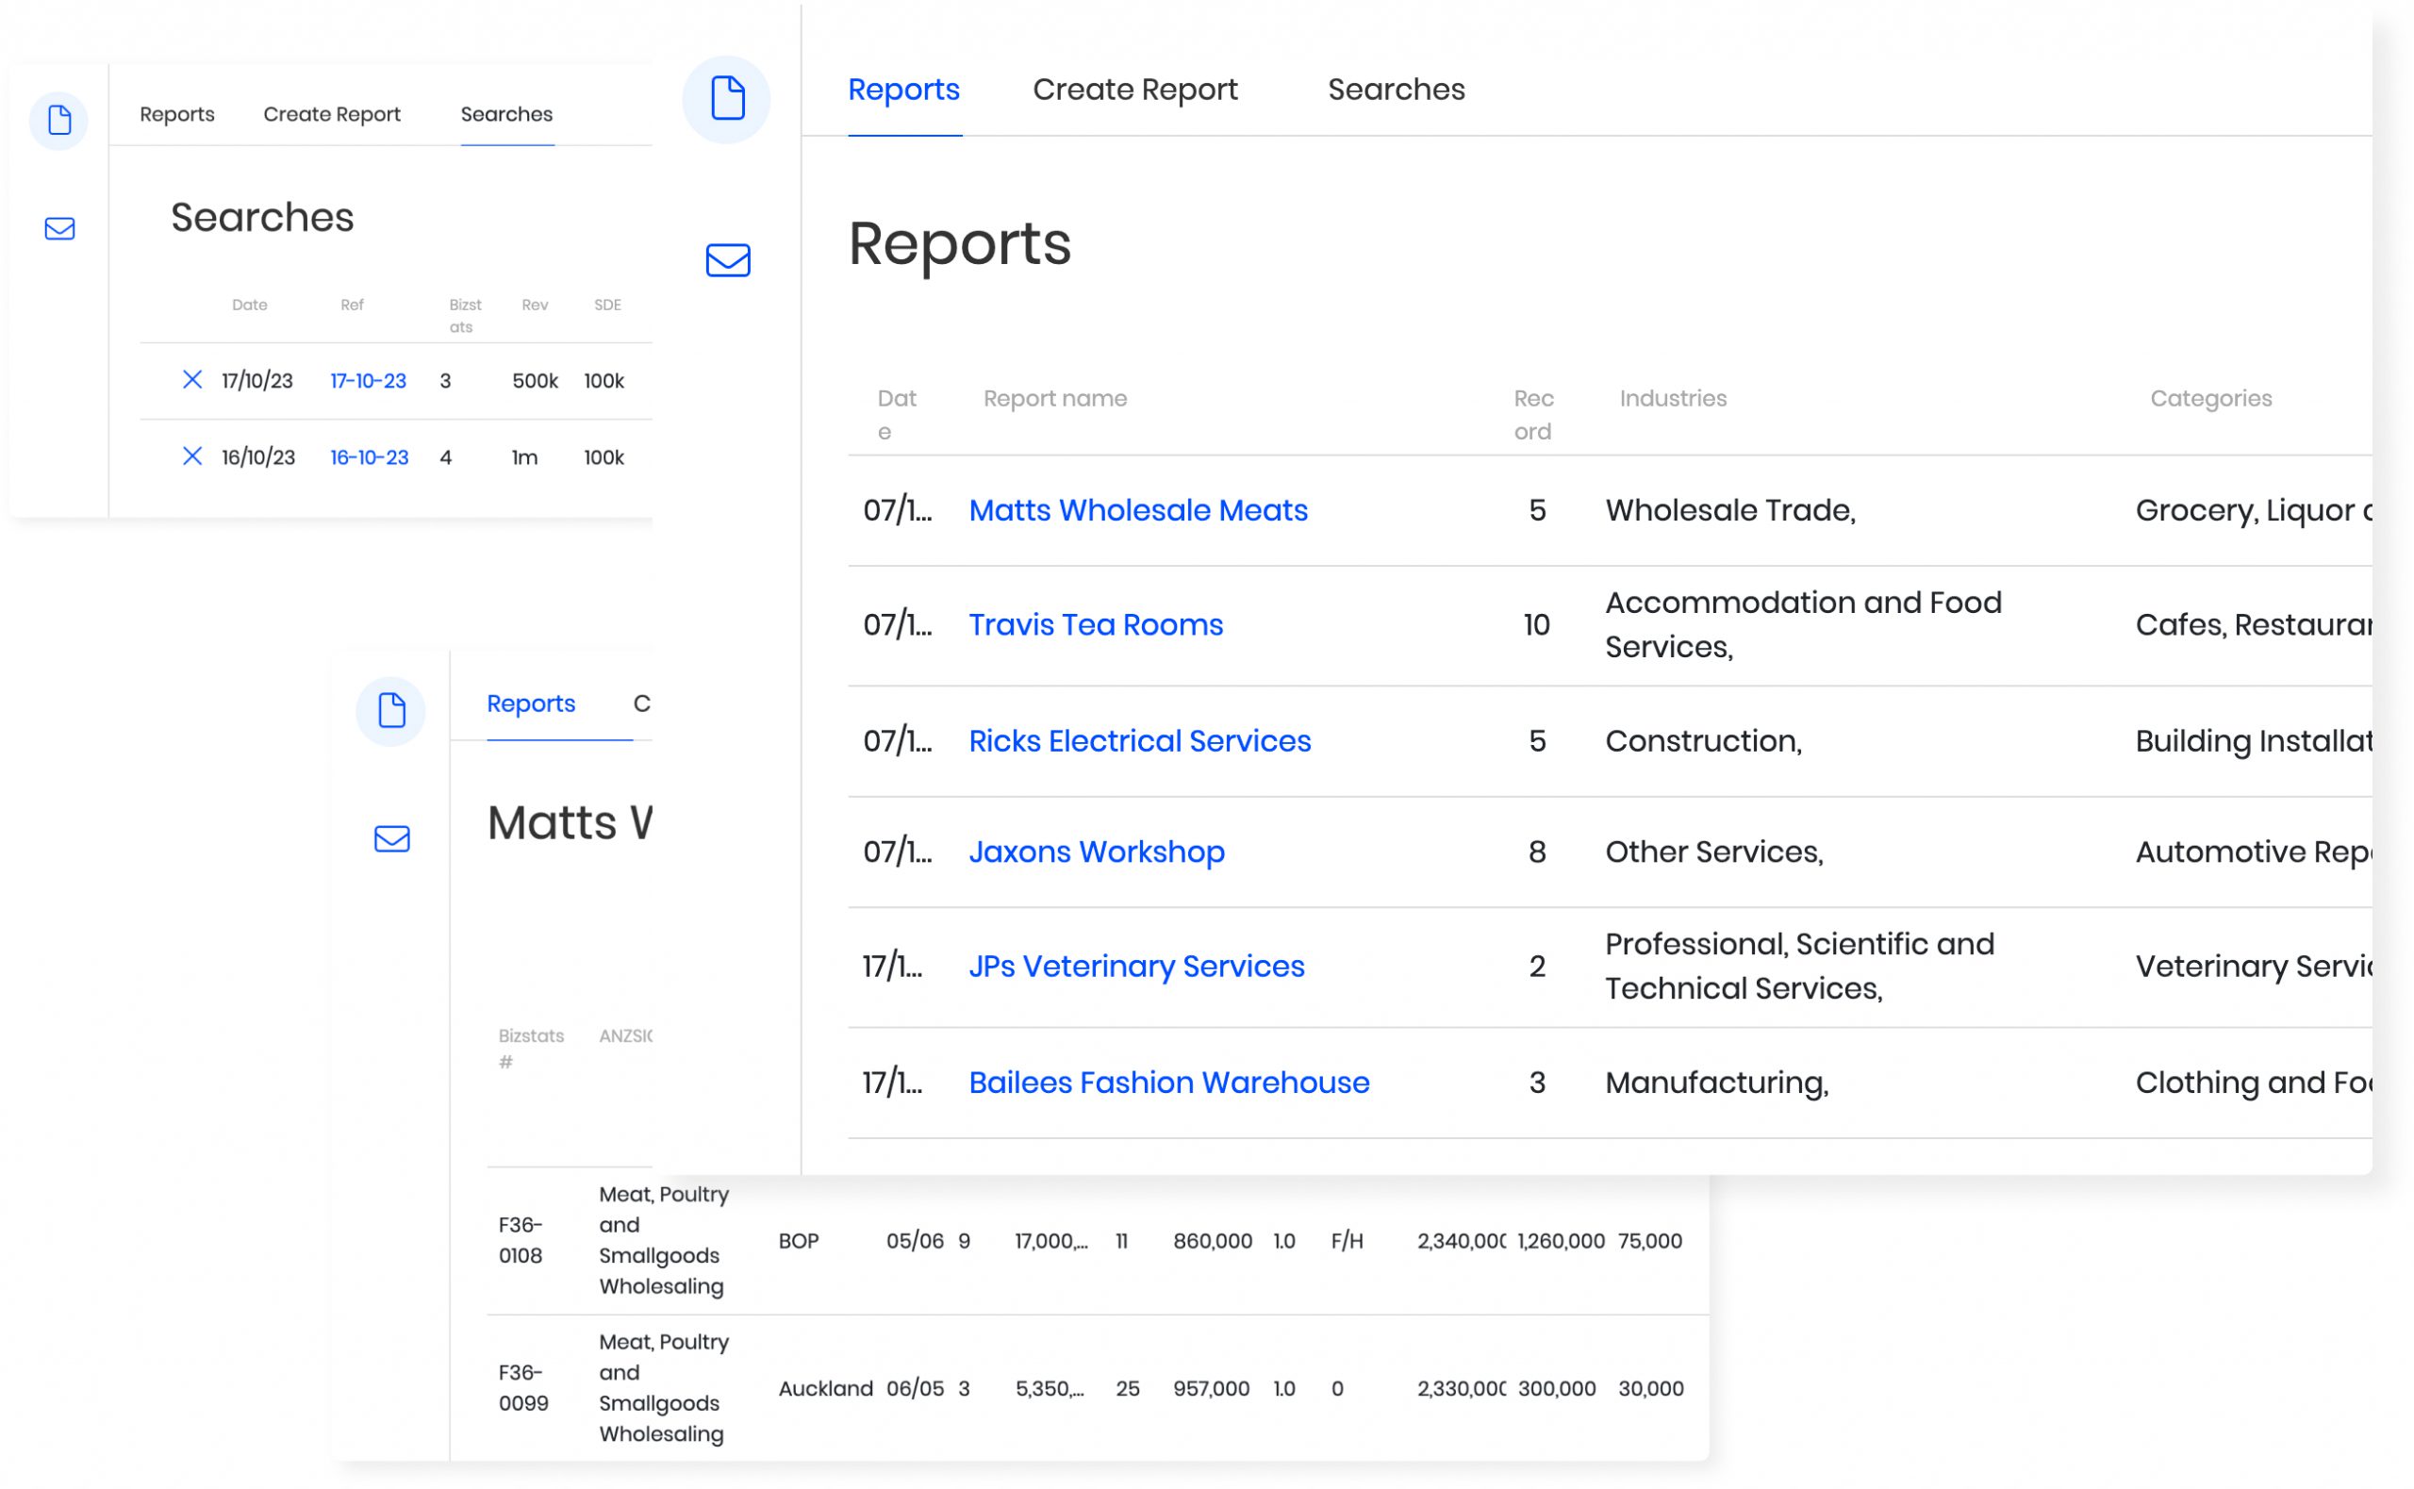Open Create Report tab in large panel

point(1134,90)
